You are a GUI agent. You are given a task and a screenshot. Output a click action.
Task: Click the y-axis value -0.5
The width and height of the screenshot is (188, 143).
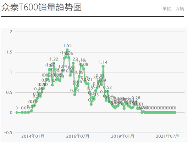coord(8,133)
